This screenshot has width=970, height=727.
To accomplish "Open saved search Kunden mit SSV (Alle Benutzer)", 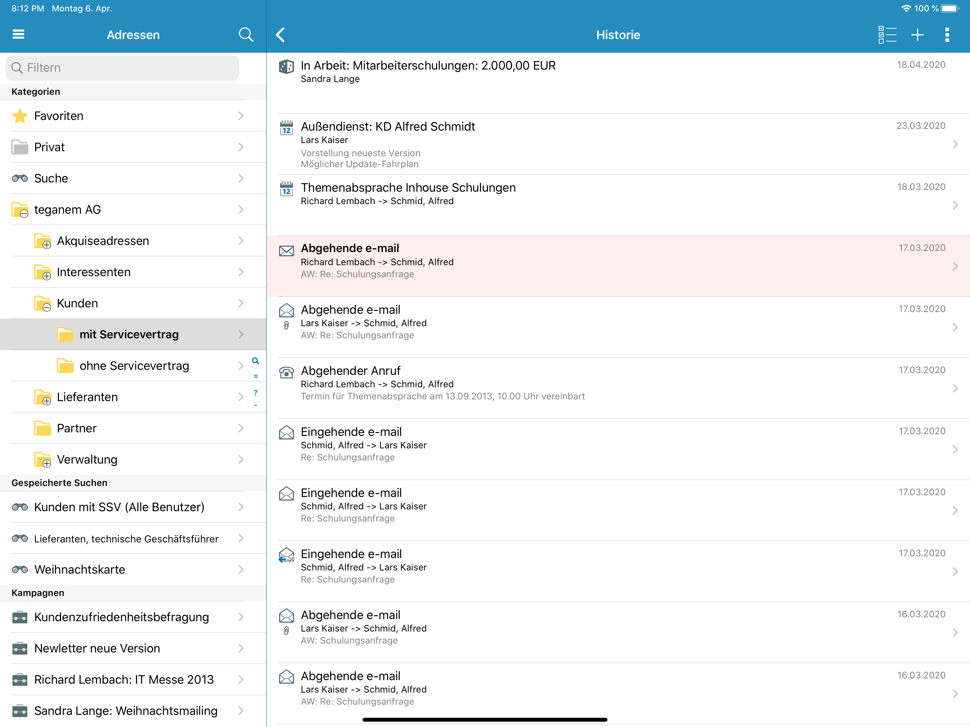I will point(133,507).
